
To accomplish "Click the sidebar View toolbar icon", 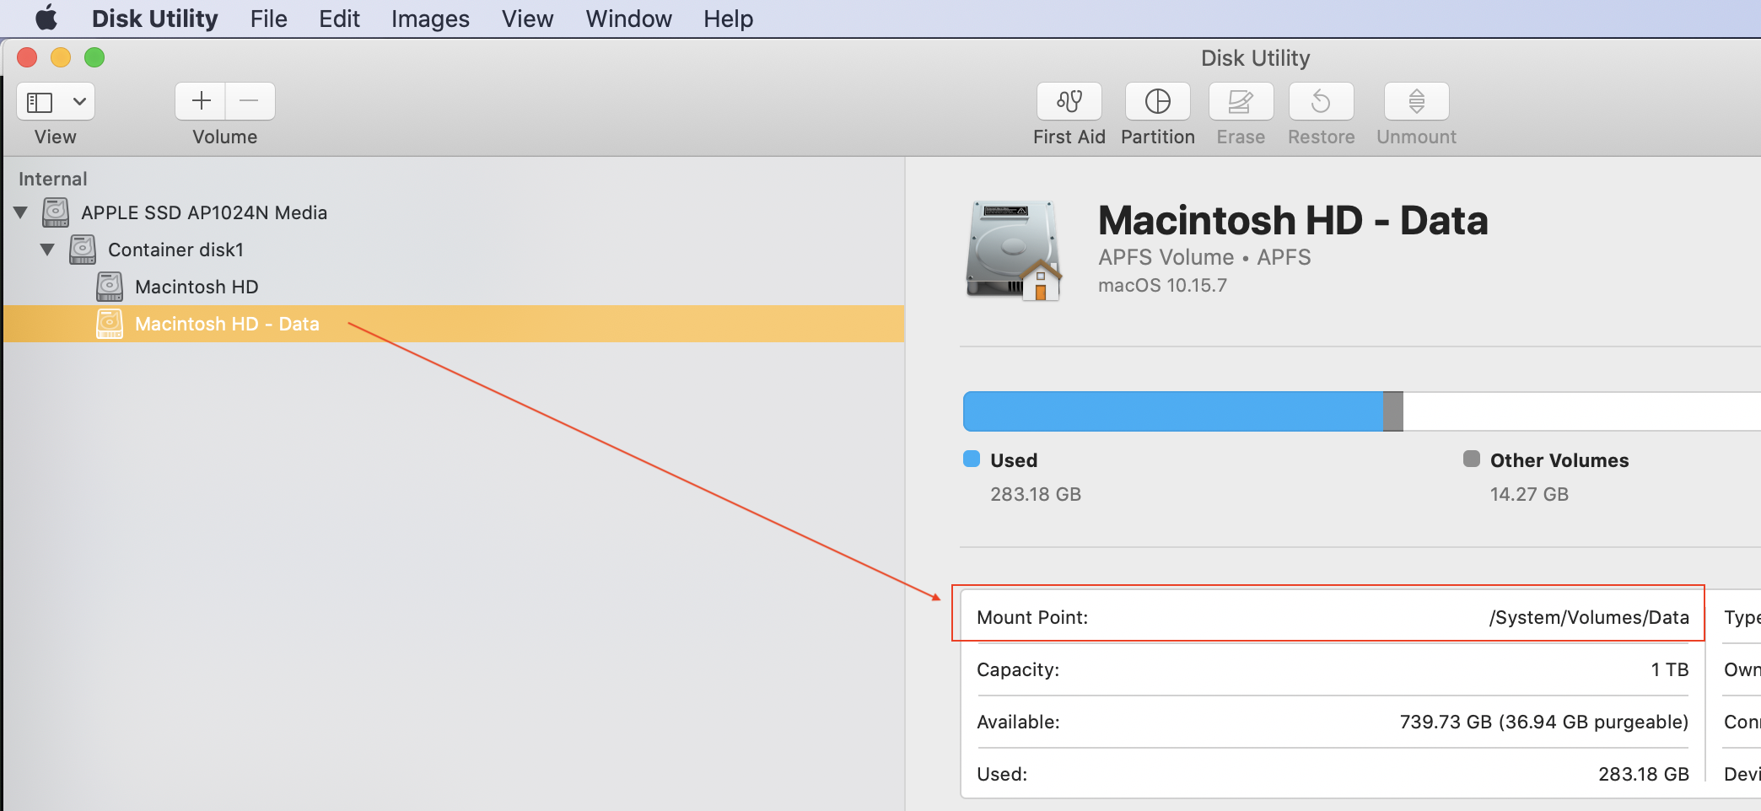I will (x=40, y=102).
